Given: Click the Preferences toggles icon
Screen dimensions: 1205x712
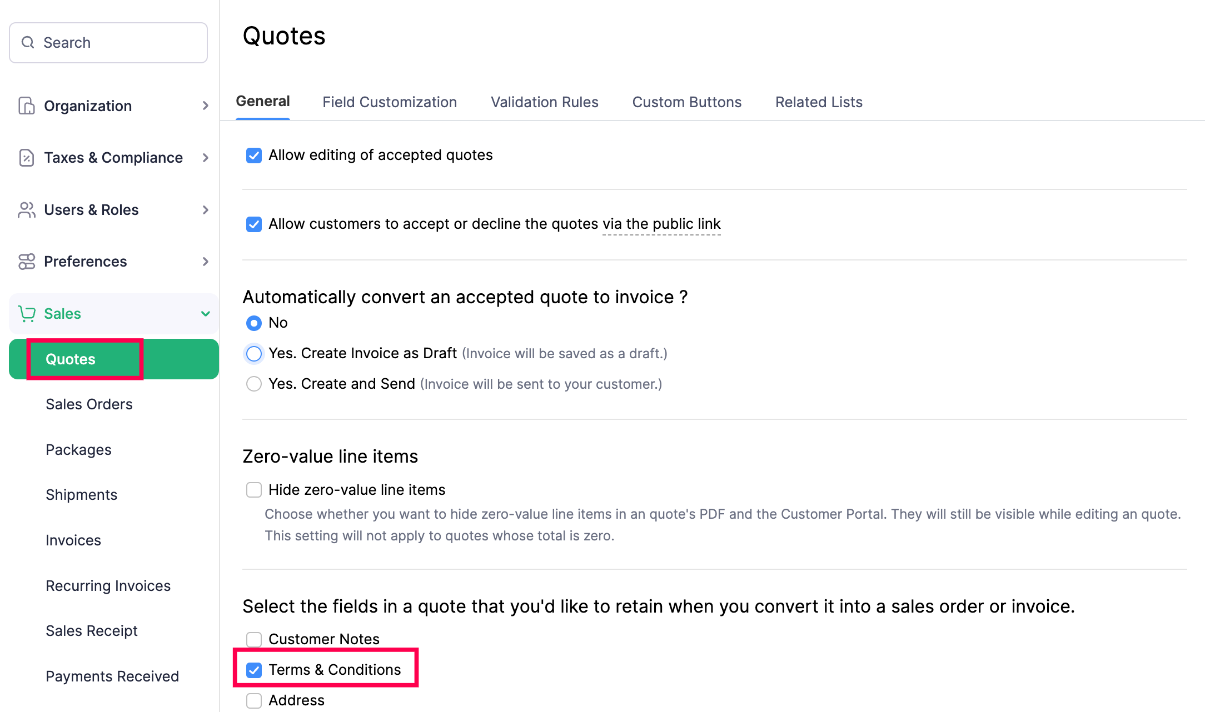Looking at the screenshot, I should [26, 262].
